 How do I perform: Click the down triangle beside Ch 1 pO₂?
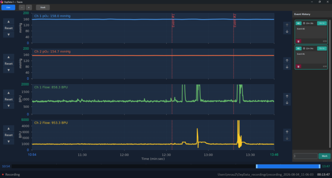coord(9,34)
